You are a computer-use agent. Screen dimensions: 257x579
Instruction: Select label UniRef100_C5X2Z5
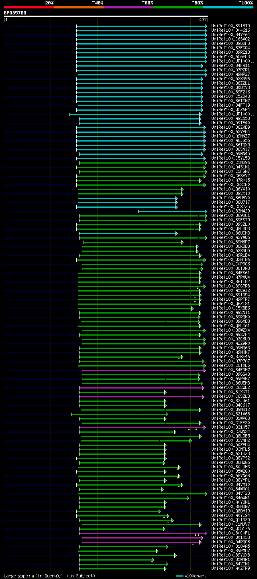[x=230, y=206]
